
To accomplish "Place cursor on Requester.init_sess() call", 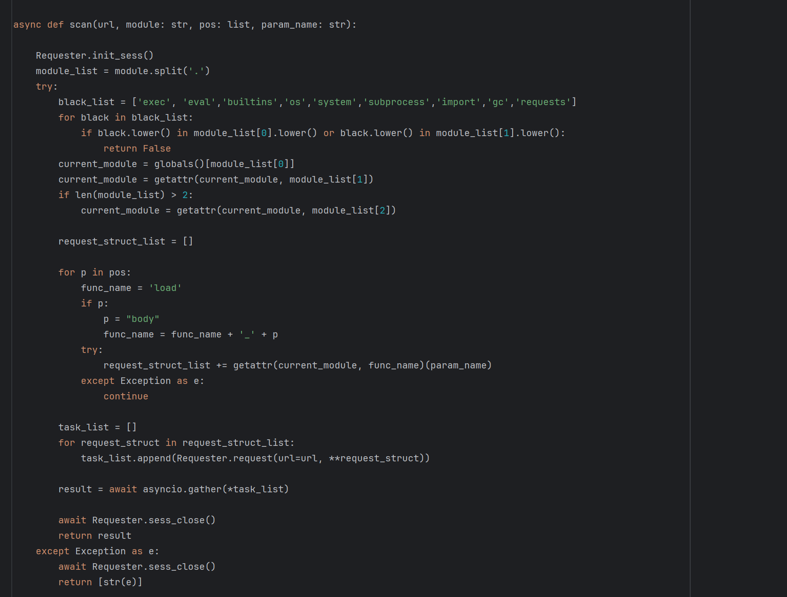I will (x=94, y=55).
